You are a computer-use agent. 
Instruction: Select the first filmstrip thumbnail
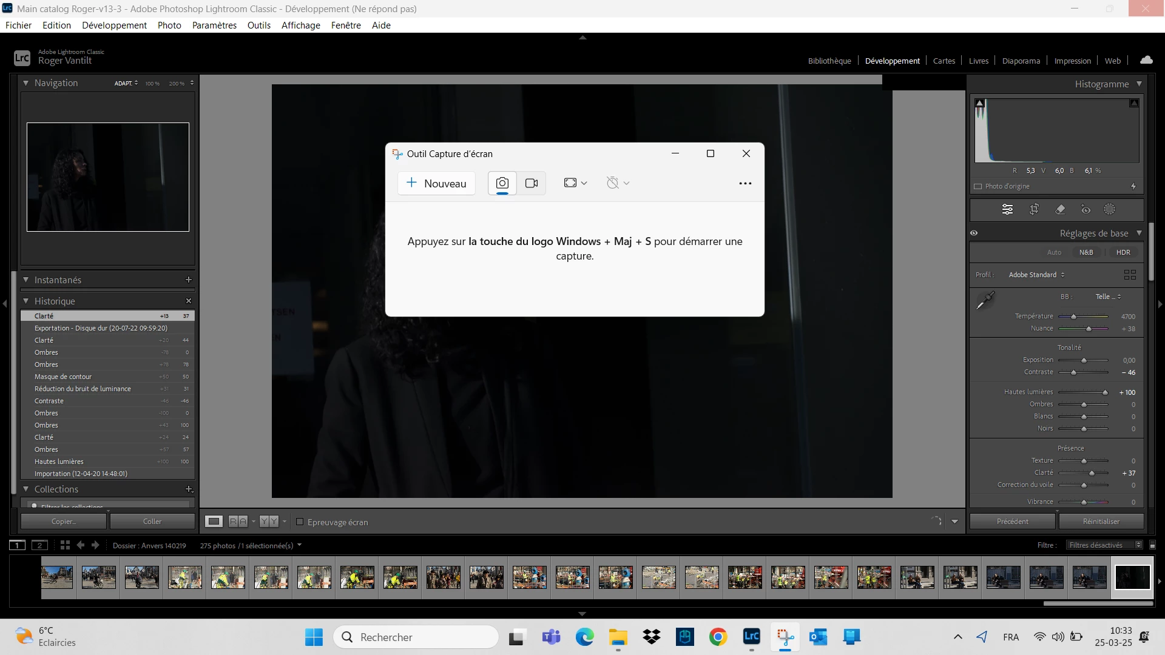pos(57,577)
